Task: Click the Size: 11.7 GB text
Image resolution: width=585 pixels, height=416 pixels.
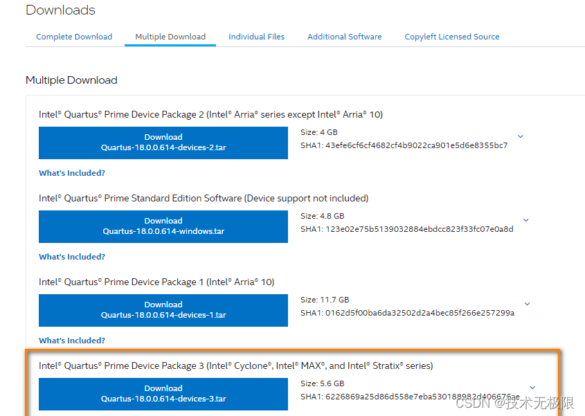Action: tap(325, 300)
